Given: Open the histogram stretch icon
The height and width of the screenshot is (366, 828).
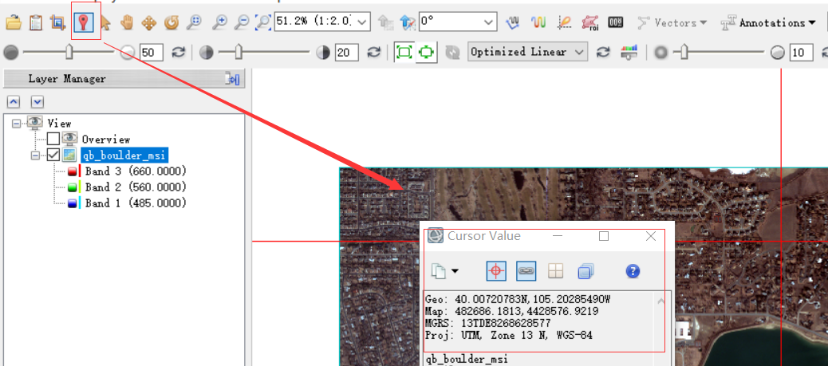Looking at the screenshot, I should pos(629,52).
